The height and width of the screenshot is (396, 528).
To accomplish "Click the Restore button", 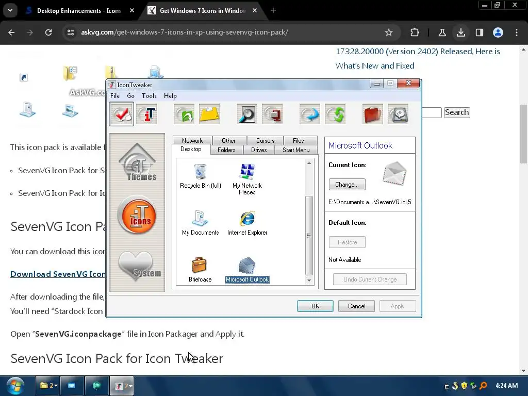I will (x=347, y=242).
